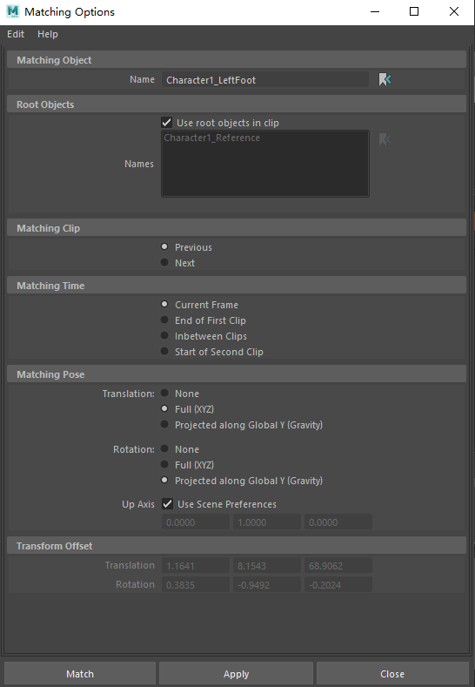475x687 pixels.
Task: Collapse the Matching Pose section
Action: (237, 374)
